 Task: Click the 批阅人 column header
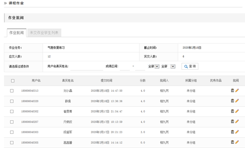pyautogui.click(x=164, y=81)
